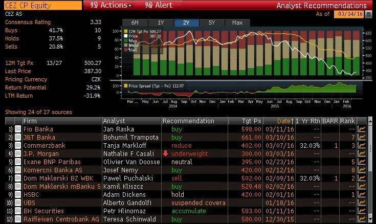
Task: Open the calendar picker next to As of date
Action: pos(368,14)
